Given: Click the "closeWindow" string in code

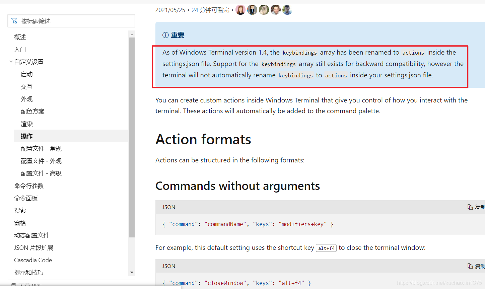Looking at the screenshot, I should [225, 283].
